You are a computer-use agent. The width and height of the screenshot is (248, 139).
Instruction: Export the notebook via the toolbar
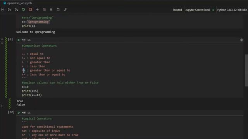[65, 10]
